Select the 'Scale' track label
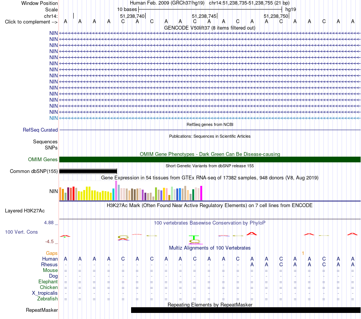Screen dimensions: 361x319 tap(51, 9)
